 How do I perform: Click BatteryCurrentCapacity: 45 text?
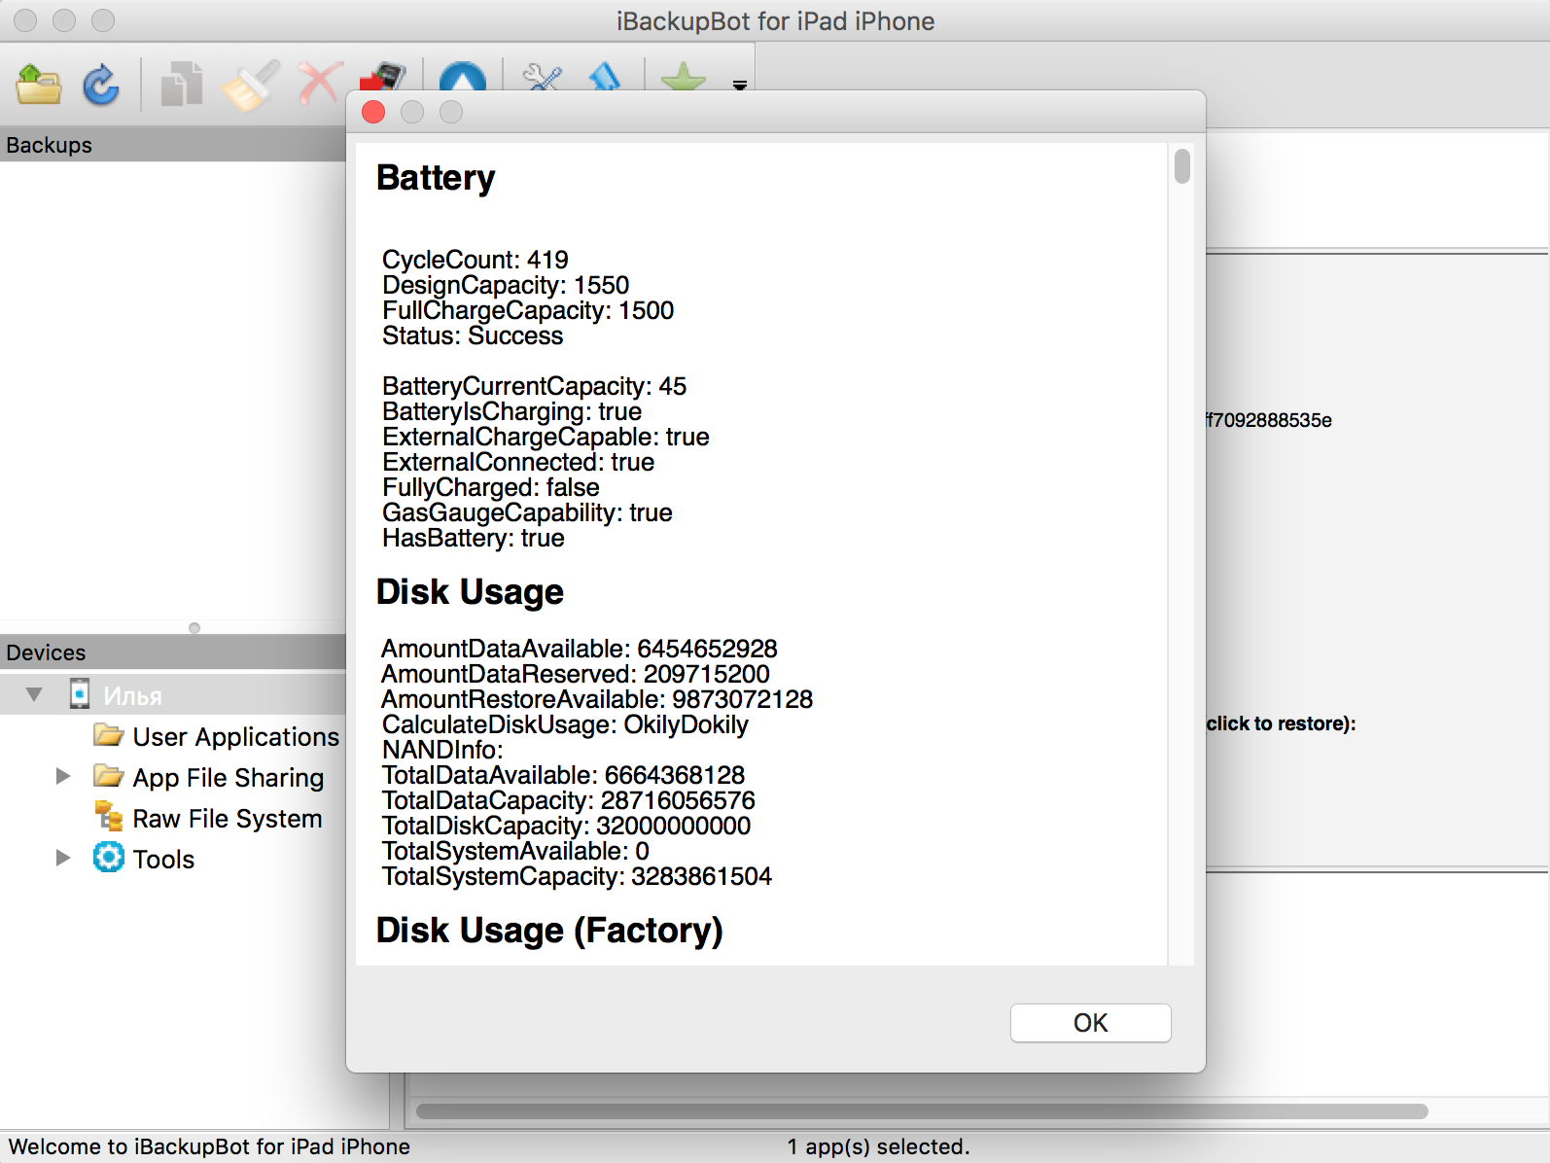(534, 386)
